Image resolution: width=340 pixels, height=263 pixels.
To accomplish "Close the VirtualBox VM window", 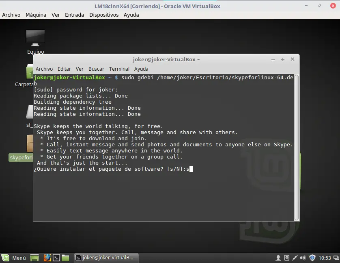I will [x=333, y=6].
